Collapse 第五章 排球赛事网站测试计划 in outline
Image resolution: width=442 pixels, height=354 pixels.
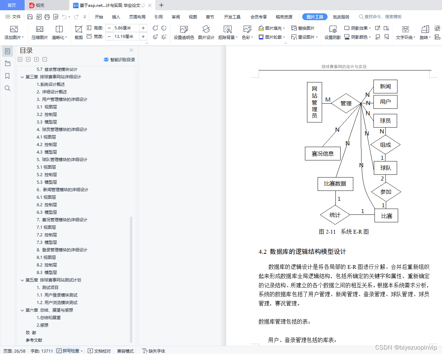(x=22, y=280)
